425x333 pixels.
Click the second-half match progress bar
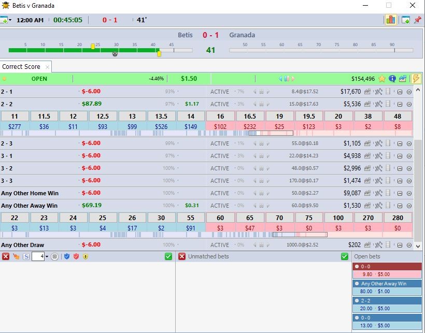tap(321, 50)
